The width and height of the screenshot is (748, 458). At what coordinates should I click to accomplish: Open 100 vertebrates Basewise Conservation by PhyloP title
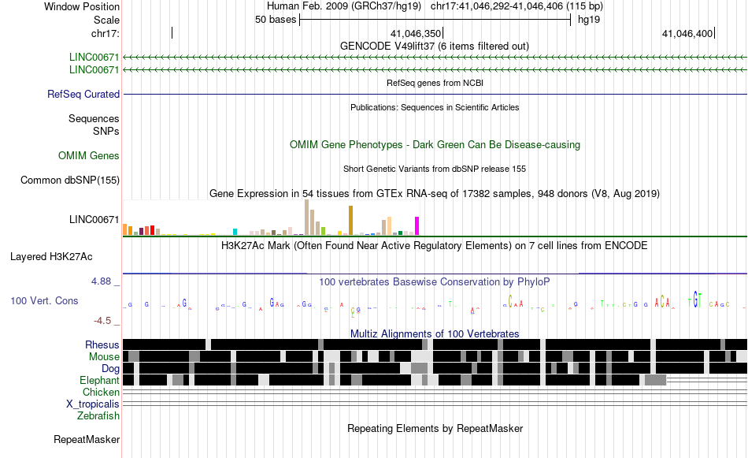(x=434, y=281)
